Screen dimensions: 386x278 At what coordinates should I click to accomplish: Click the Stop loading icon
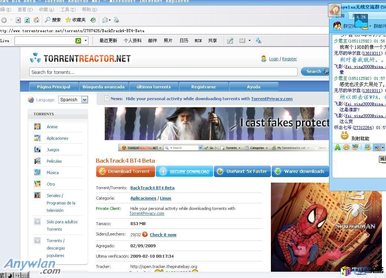point(18,20)
